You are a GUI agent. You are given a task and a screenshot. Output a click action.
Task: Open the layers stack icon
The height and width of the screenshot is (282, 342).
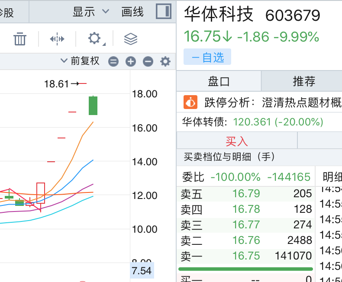(x=131, y=39)
